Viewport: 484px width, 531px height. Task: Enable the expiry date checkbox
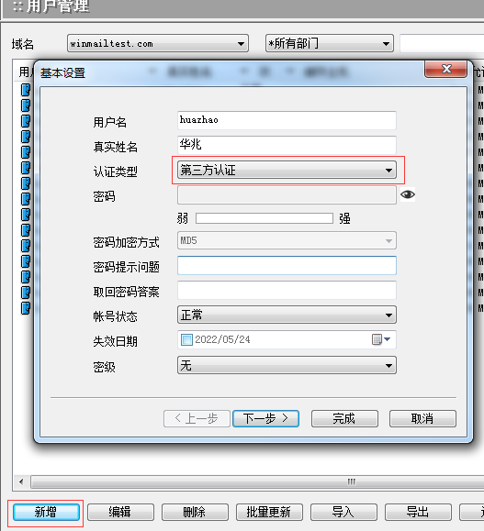point(186,339)
